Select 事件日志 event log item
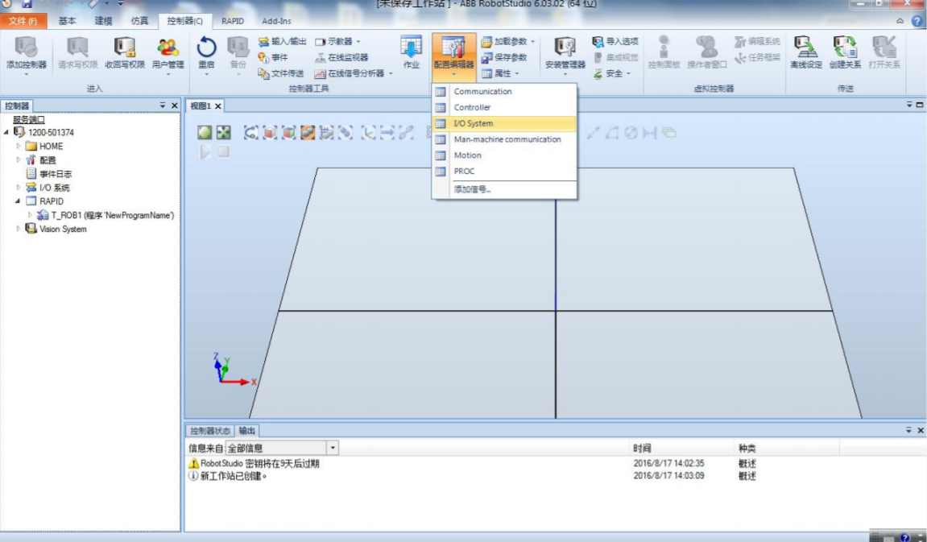Screen dimensions: 927x542 [x=48, y=174]
